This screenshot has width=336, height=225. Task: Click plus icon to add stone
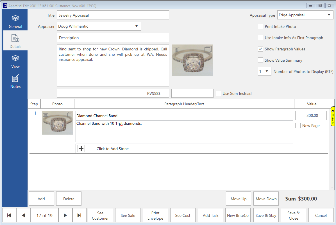[x=81, y=148]
